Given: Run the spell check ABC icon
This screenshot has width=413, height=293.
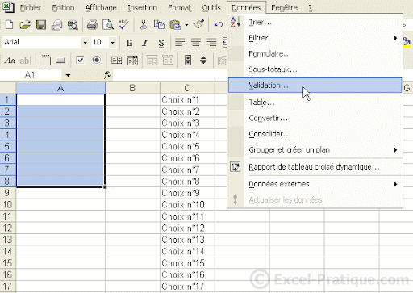Looking at the screenshot, I should pos(123,25).
